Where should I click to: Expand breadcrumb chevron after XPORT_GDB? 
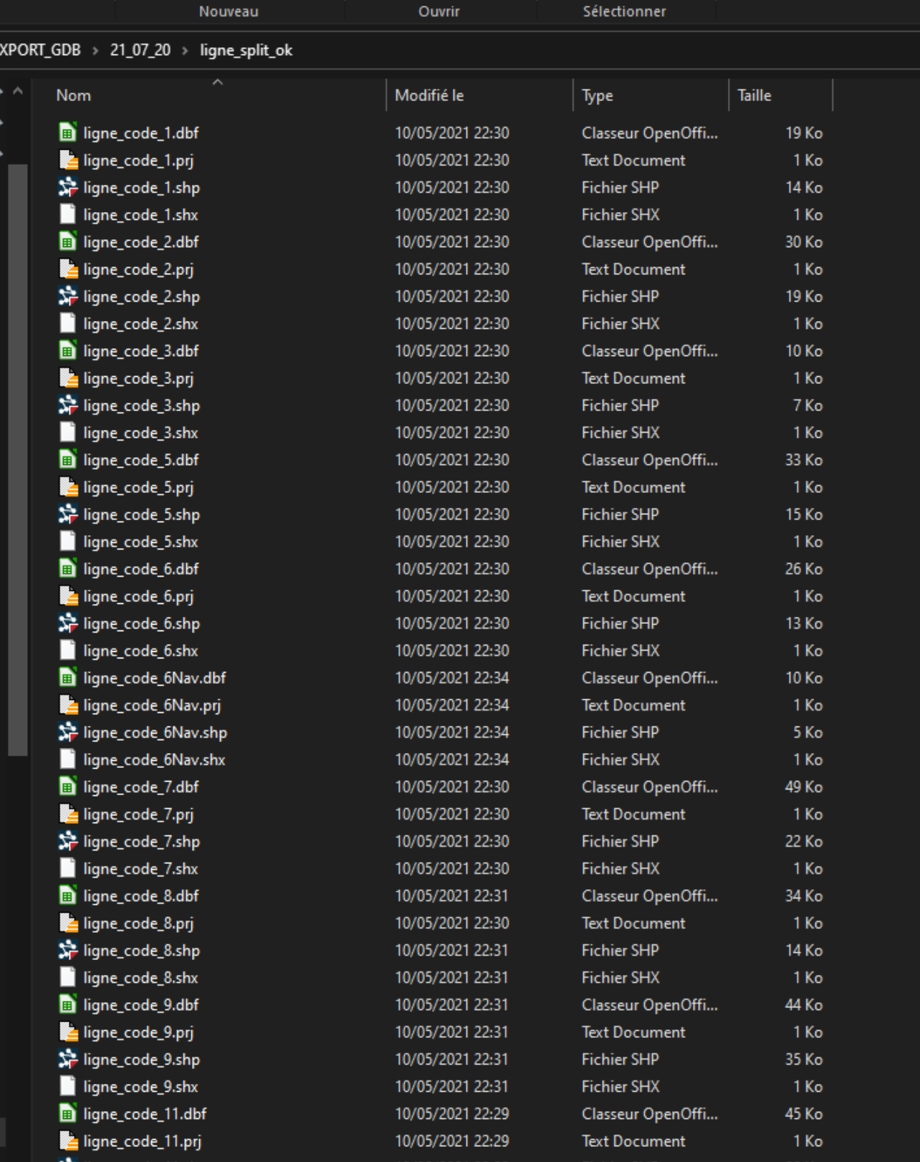95,51
